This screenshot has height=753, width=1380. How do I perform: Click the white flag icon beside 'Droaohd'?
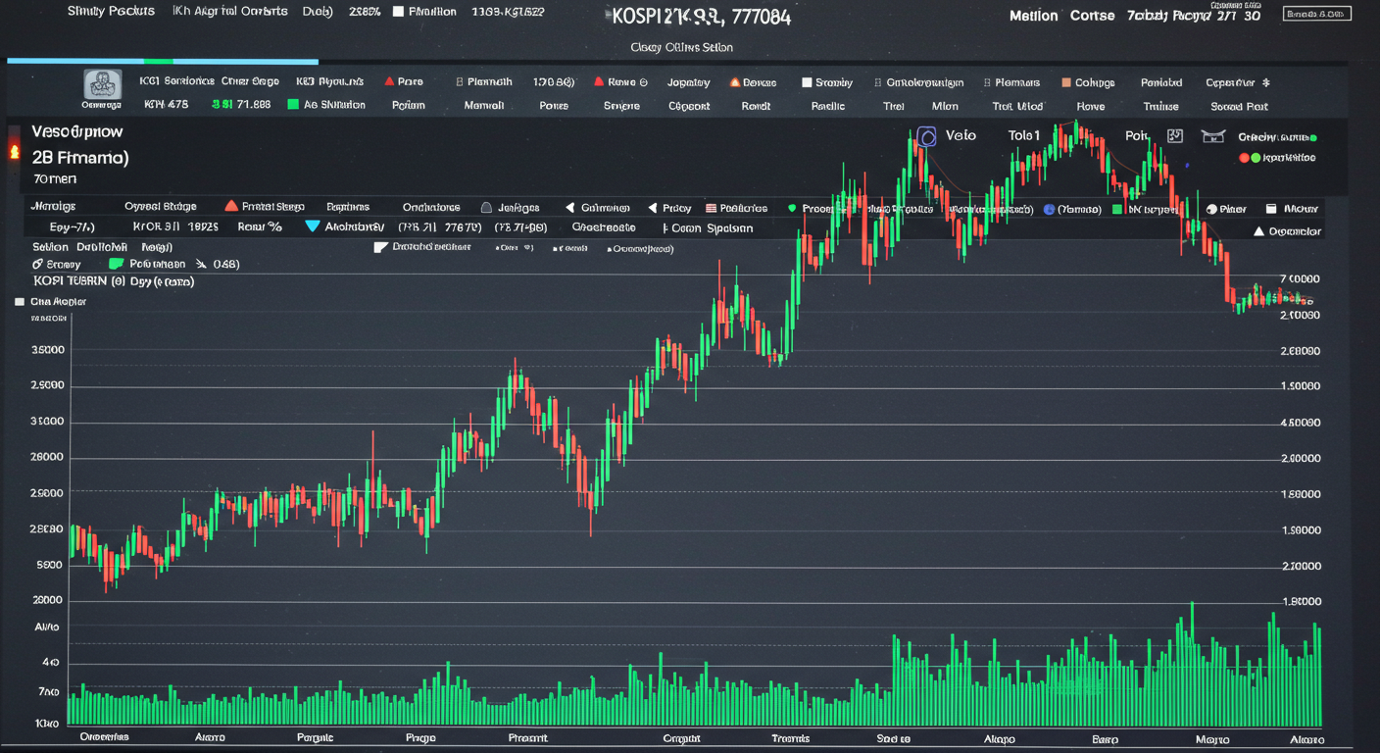(381, 247)
